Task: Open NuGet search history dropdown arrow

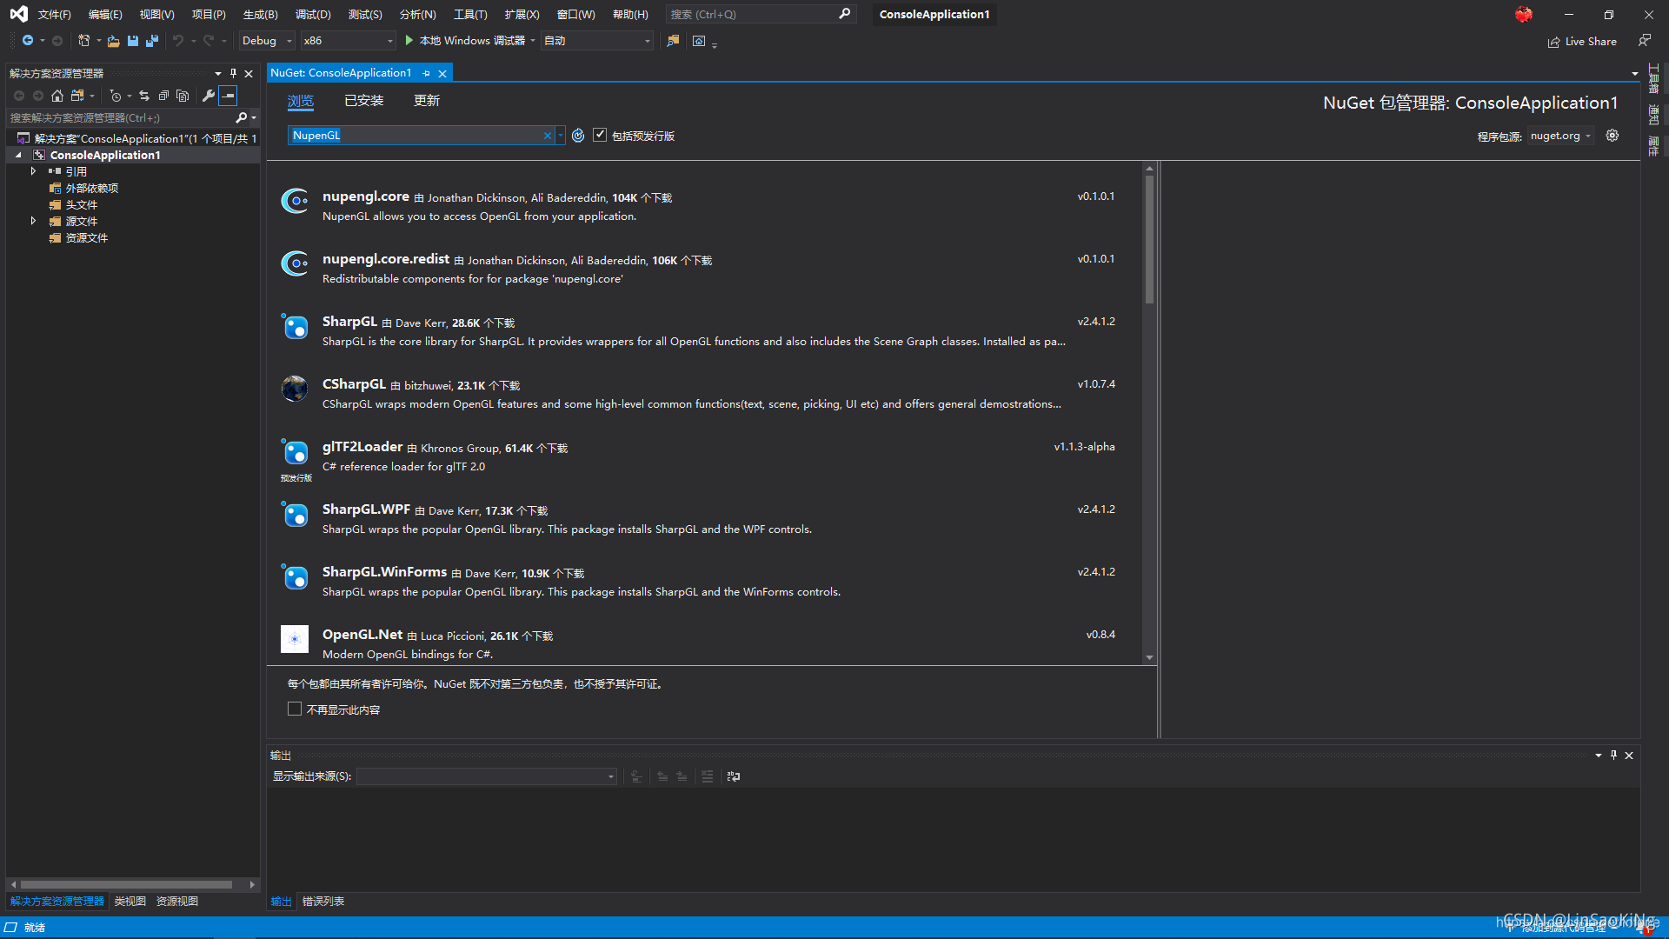Action: (561, 136)
